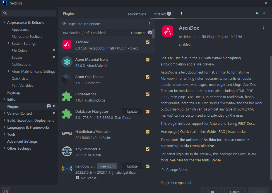Expand Atom Material Icons Settings node
Image resolution: width=272 pixels, height=193 pixels.
pos(9,71)
